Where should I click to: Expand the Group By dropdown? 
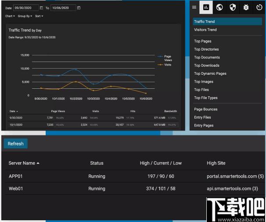[x=25, y=16]
